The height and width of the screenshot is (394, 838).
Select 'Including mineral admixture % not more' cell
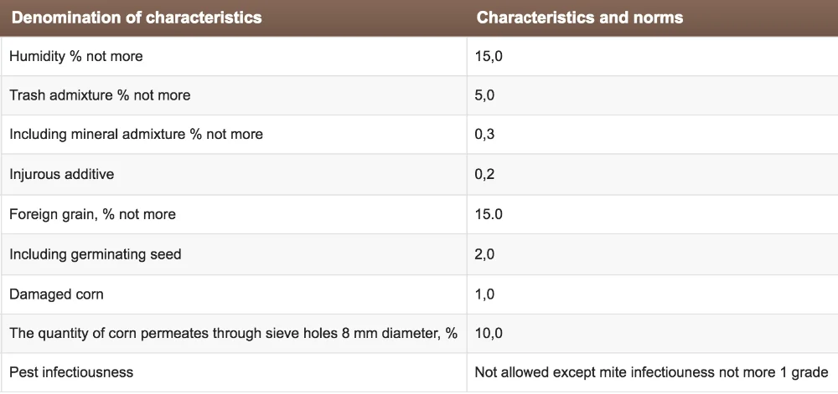click(136, 134)
